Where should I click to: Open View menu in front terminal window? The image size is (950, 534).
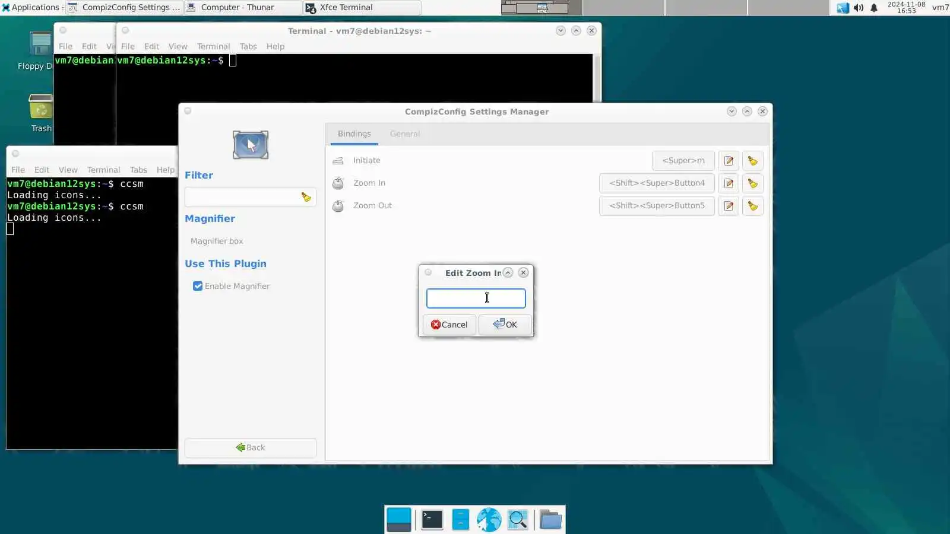(x=178, y=46)
